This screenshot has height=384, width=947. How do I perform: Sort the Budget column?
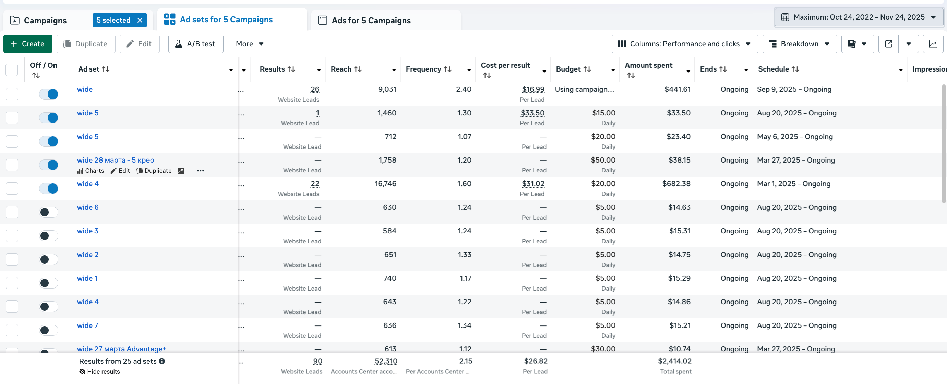(587, 69)
